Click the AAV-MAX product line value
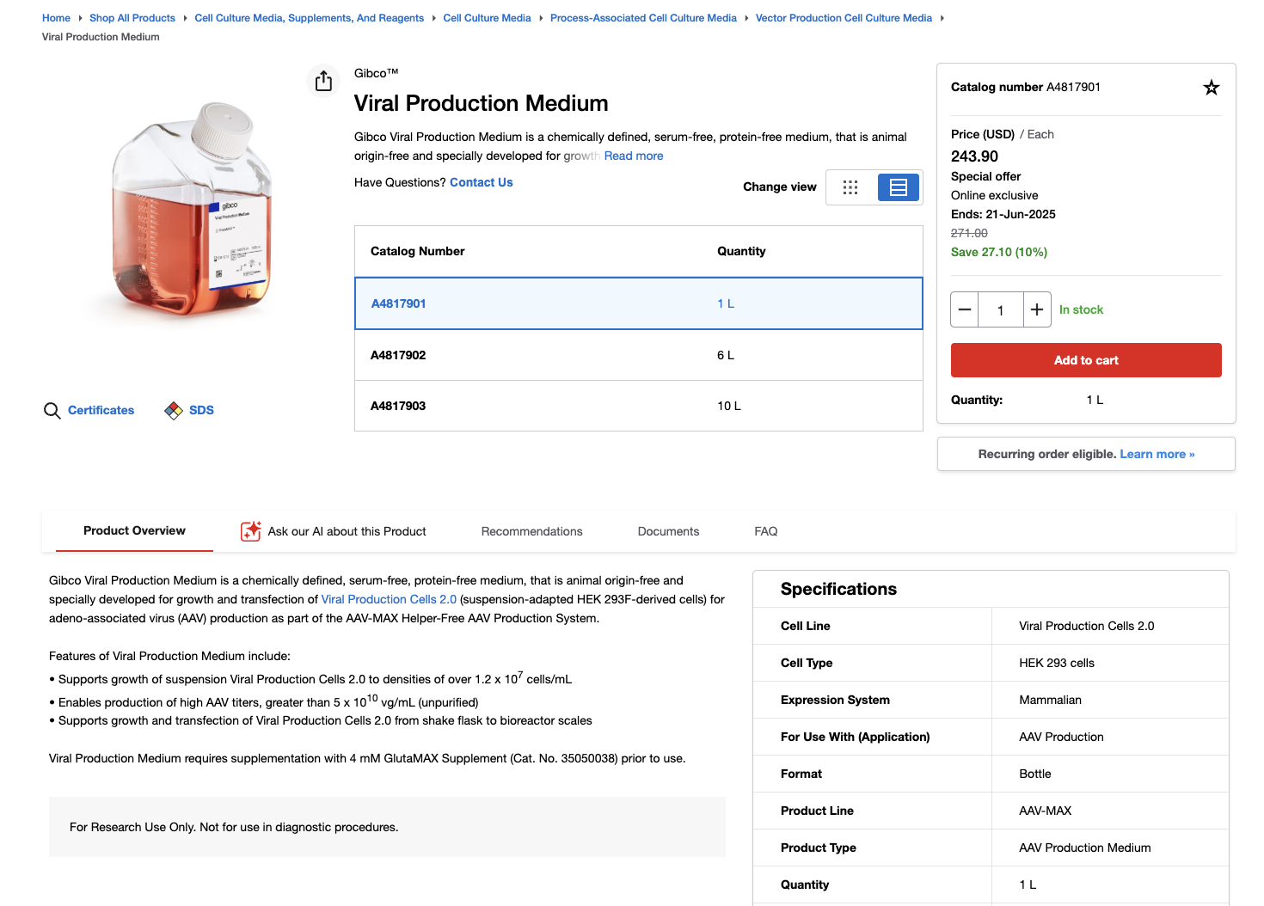Screen dimensions: 1264x906 pyautogui.click(x=1046, y=811)
